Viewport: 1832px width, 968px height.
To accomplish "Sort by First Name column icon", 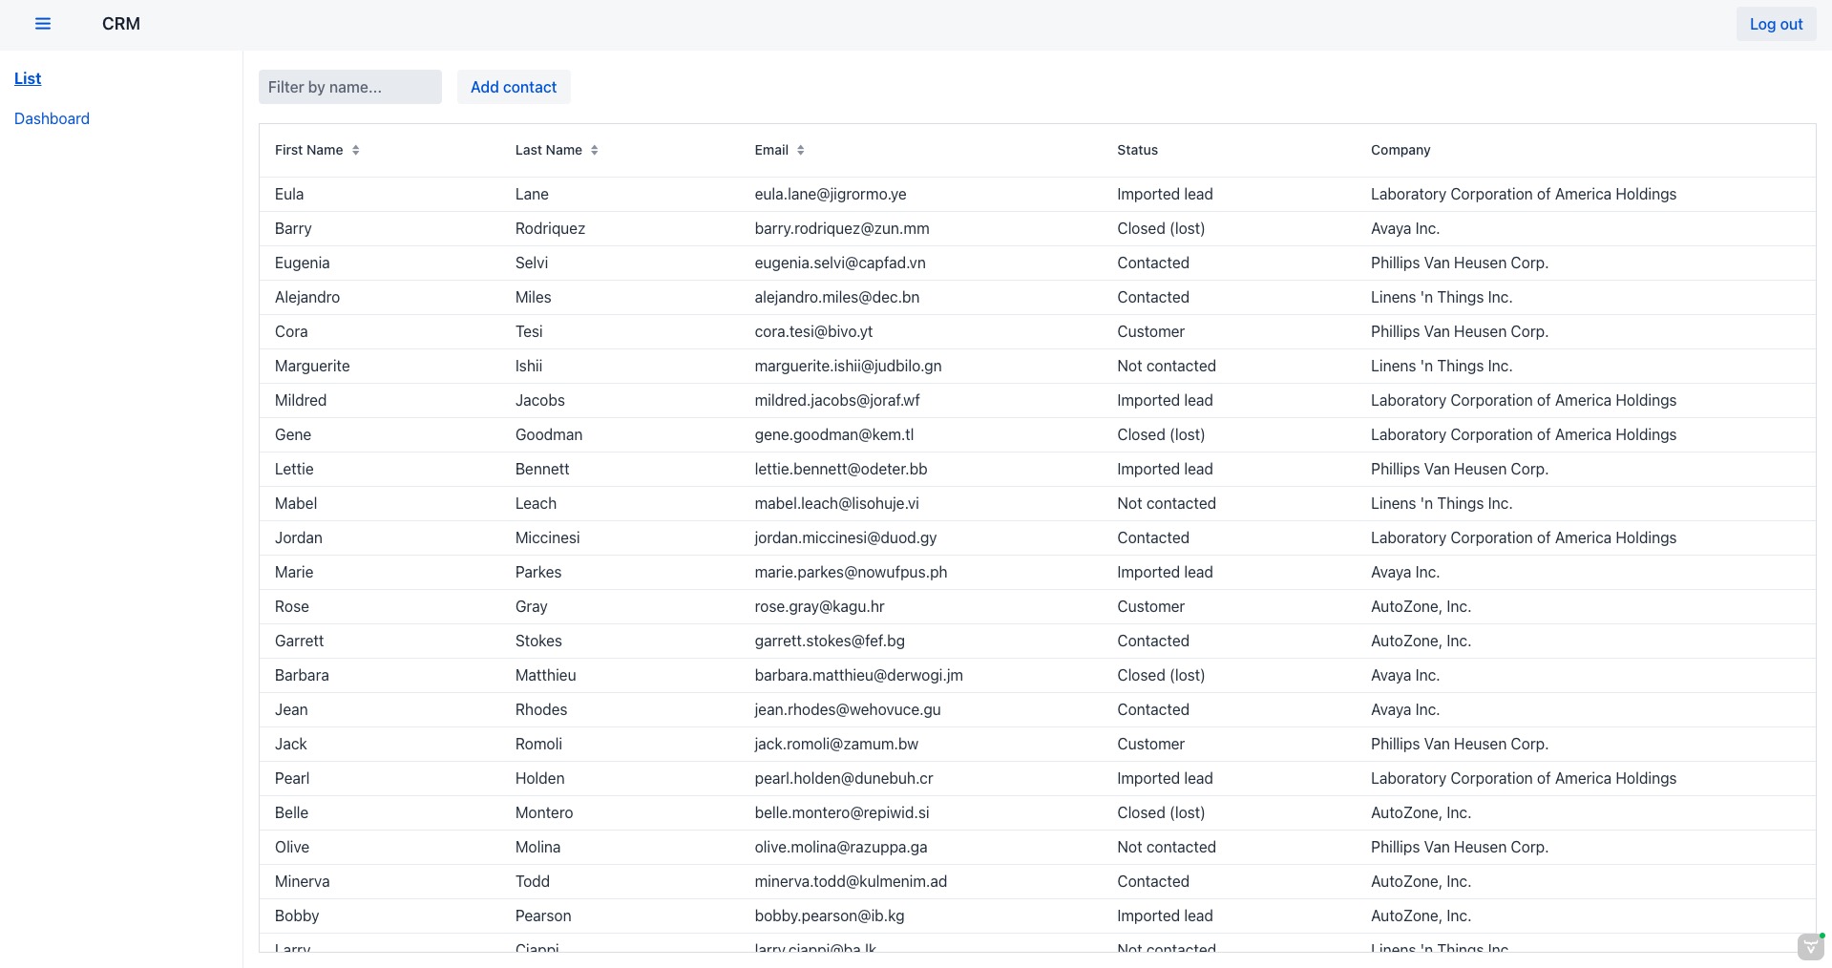I will pos(355,150).
